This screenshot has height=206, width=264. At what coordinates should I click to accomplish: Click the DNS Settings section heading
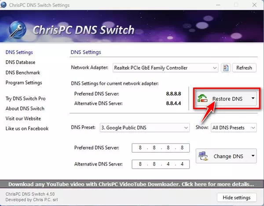(x=86, y=52)
